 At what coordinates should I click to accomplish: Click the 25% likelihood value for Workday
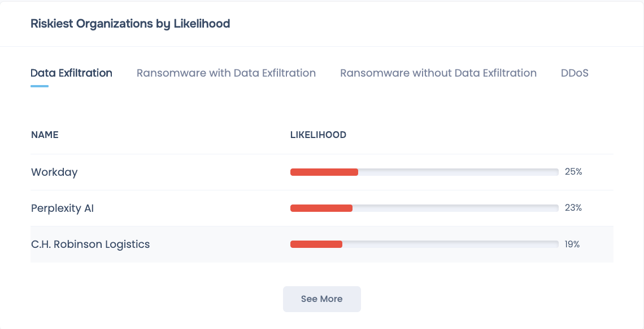(573, 172)
